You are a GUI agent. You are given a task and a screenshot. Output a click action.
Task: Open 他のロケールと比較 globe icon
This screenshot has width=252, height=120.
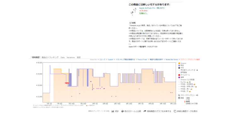123,111
